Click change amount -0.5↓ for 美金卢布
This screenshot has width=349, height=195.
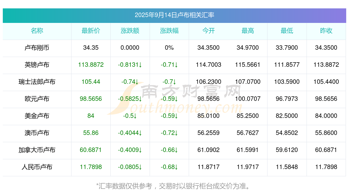click(x=130, y=116)
